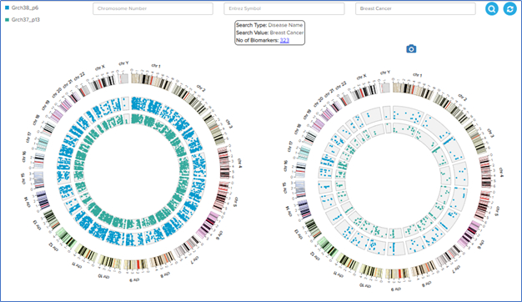Click Search Type text in info box

251,25
